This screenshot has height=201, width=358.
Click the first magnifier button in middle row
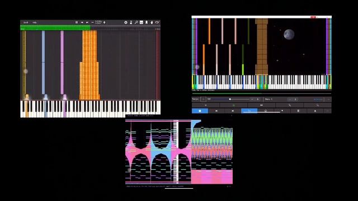290,105
